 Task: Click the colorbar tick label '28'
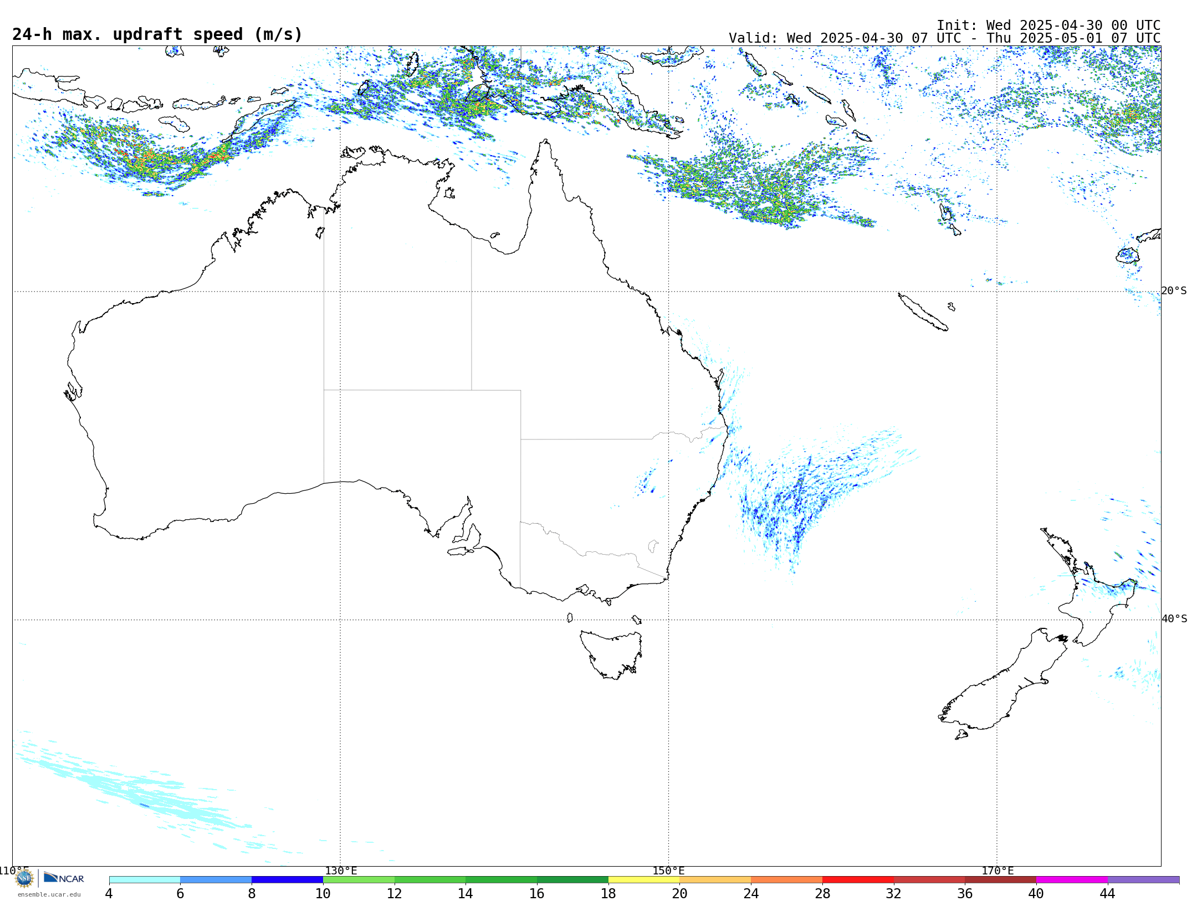822,894
